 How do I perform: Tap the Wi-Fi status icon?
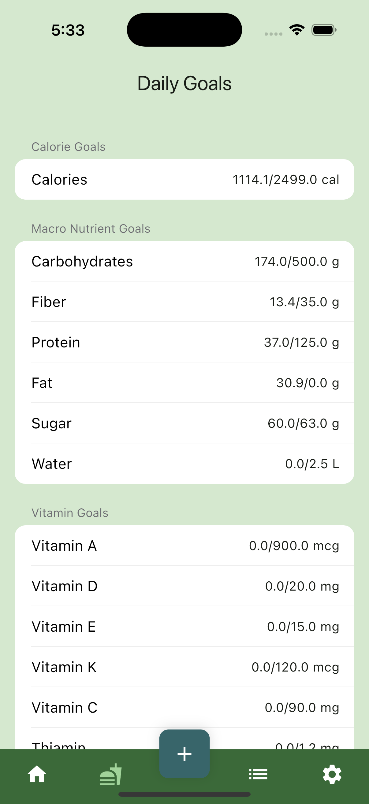[x=297, y=30]
